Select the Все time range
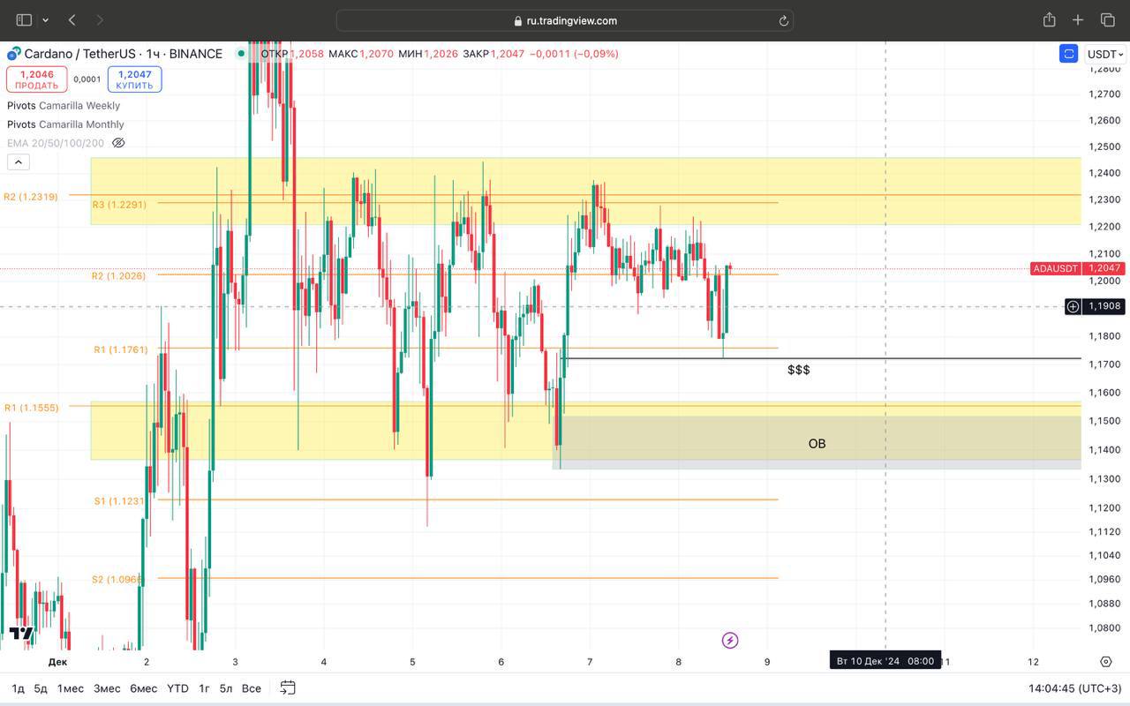 pyautogui.click(x=251, y=688)
